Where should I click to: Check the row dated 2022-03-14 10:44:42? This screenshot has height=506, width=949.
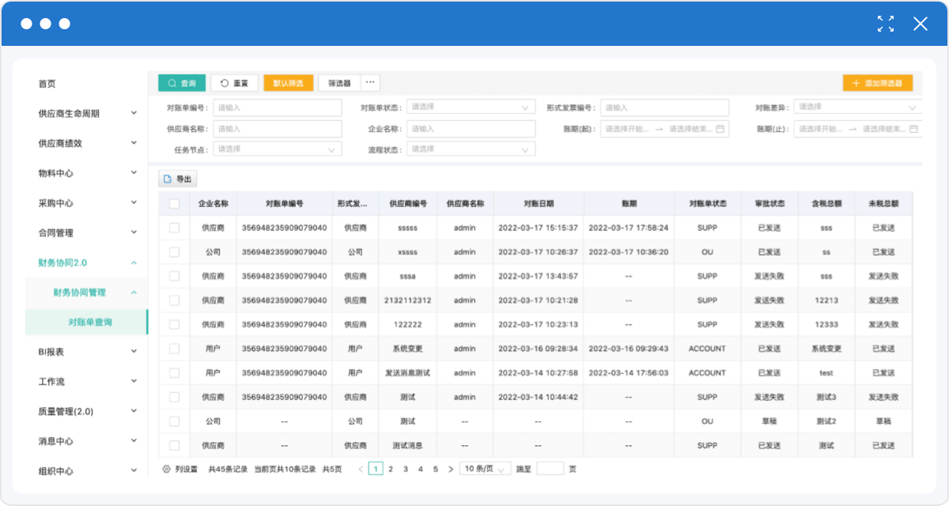point(174,397)
